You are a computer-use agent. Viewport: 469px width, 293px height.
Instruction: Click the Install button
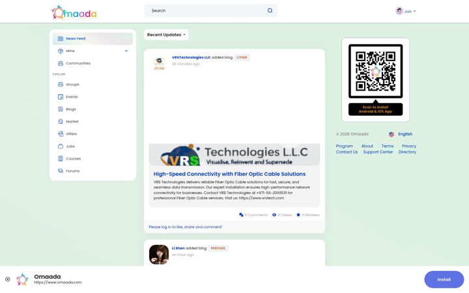444,279
